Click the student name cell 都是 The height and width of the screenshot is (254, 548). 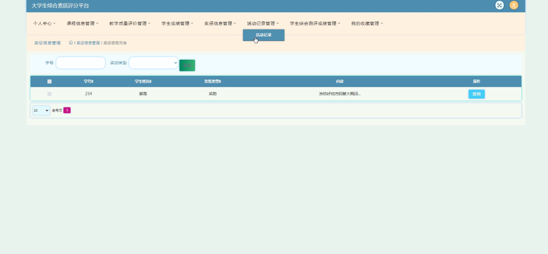143,94
